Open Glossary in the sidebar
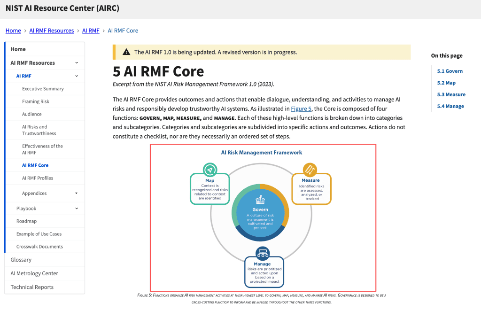The height and width of the screenshot is (310, 481). (45, 260)
